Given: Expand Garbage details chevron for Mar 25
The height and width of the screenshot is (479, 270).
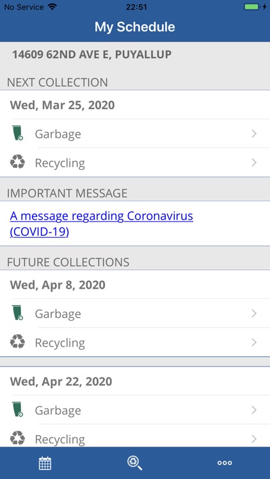Looking at the screenshot, I should point(254,133).
